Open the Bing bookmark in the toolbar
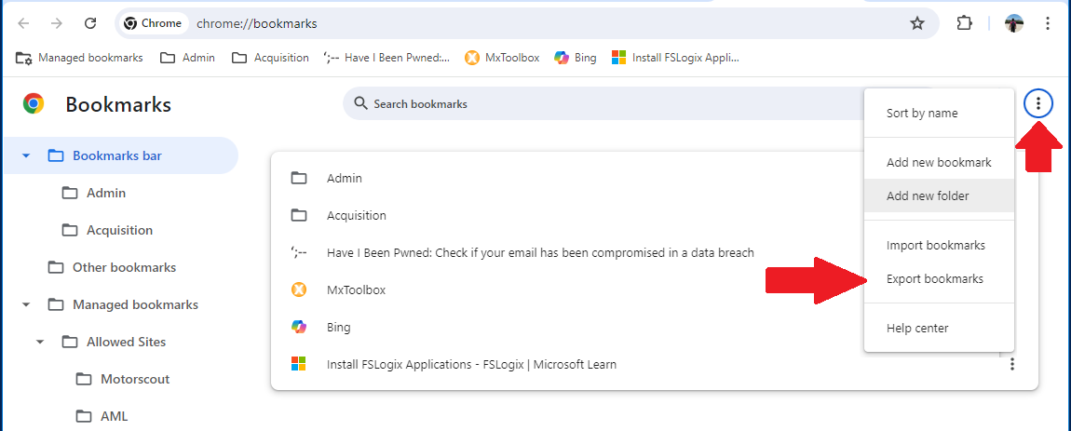 pyautogui.click(x=576, y=58)
